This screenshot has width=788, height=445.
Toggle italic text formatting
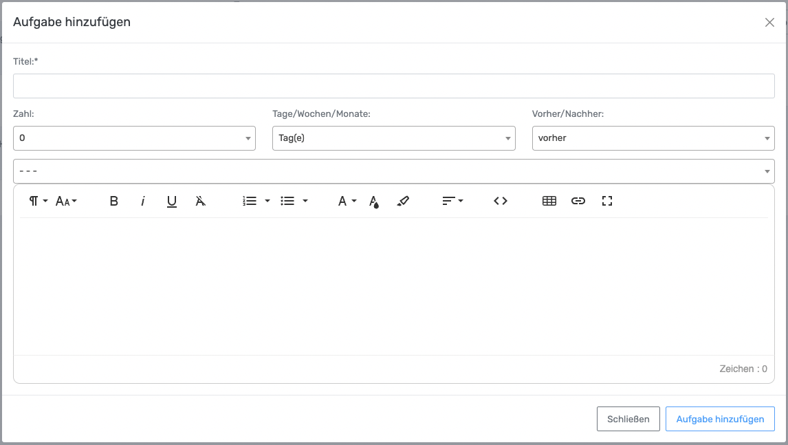coord(143,201)
